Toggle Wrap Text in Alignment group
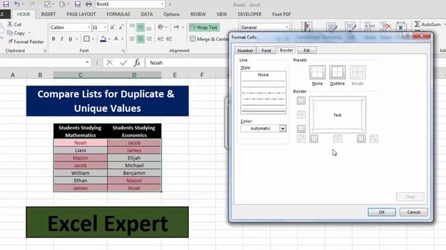This screenshot has height=250, width=446. (x=204, y=28)
